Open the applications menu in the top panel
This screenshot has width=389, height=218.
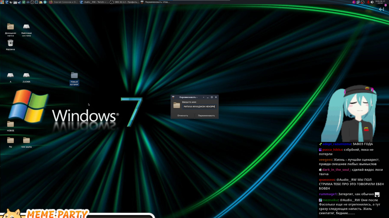coord(2,2)
